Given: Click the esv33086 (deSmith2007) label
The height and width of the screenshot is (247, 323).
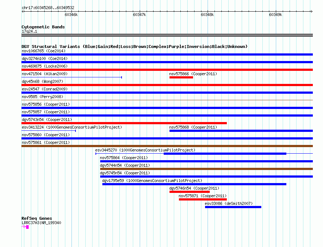Looking at the screenshot, I should 229,203.
